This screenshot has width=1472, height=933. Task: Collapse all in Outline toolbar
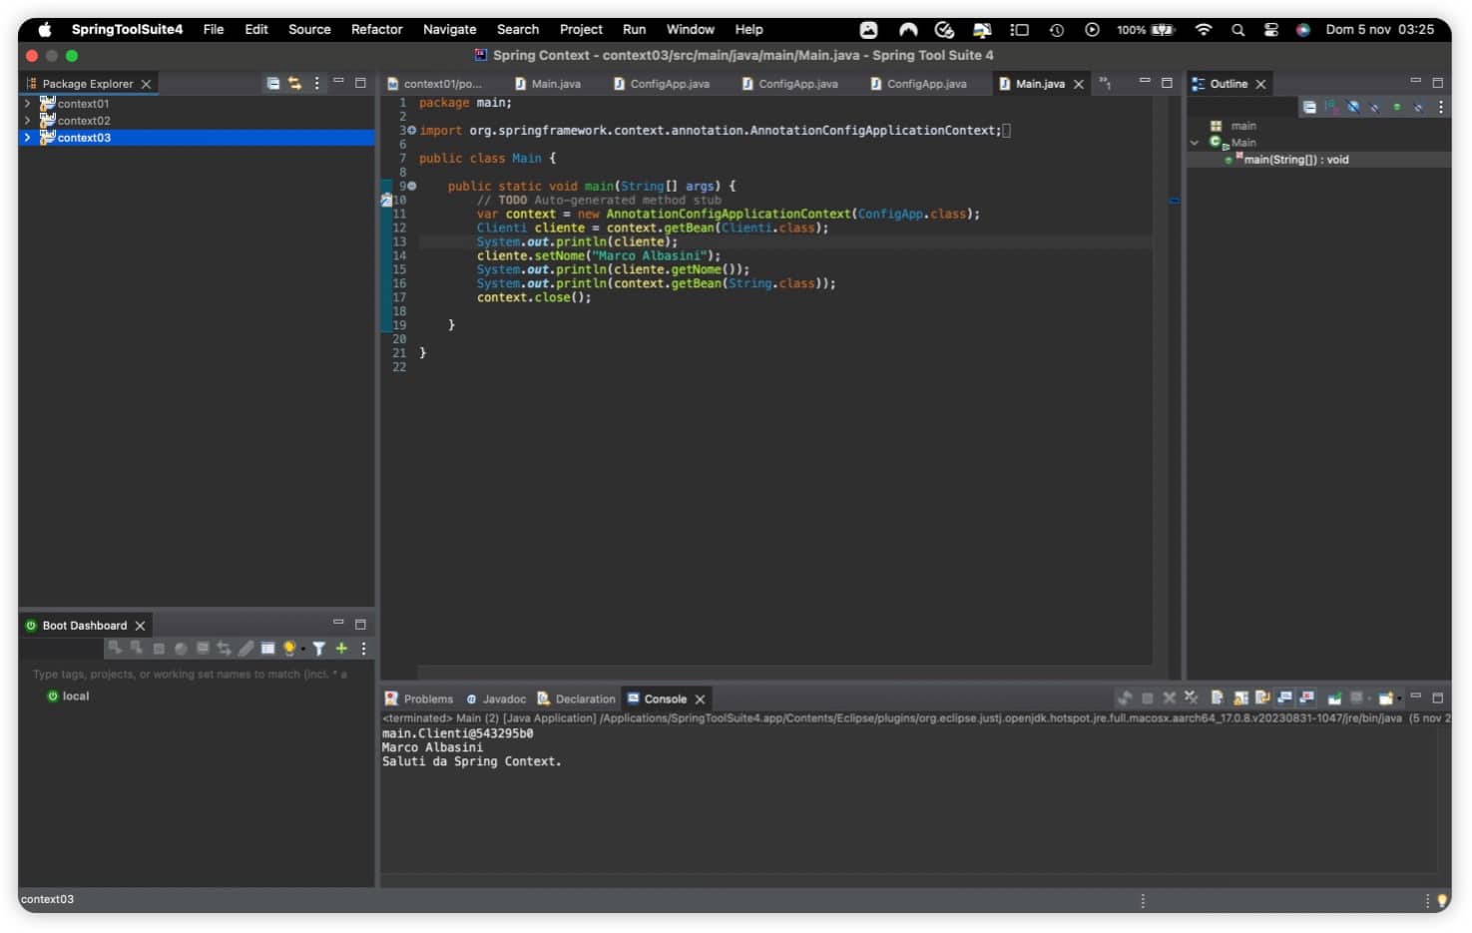coord(1309,107)
